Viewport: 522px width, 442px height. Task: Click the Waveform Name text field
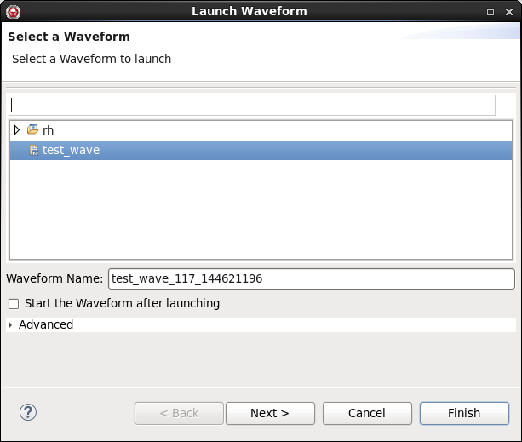312,279
